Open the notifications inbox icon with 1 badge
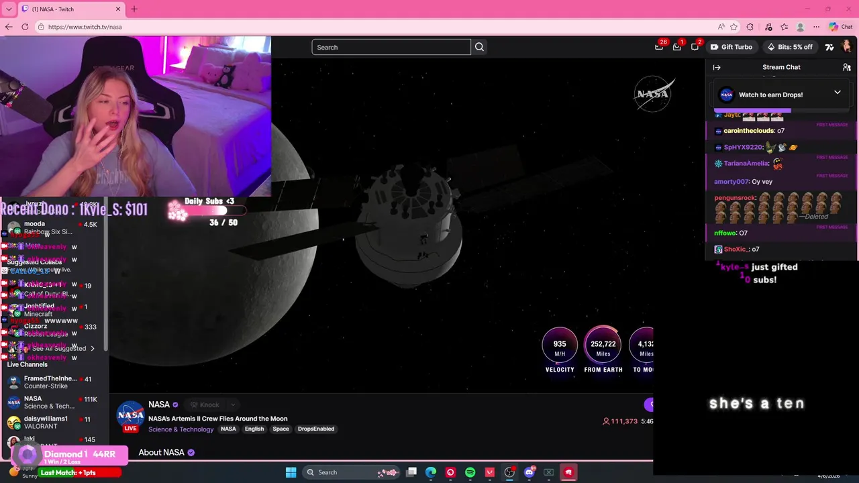The width and height of the screenshot is (859, 483). pos(677,47)
